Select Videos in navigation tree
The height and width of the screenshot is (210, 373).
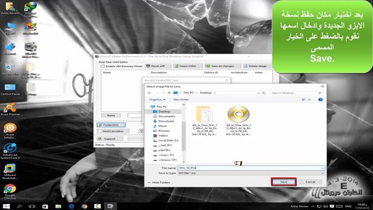(163, 135)
